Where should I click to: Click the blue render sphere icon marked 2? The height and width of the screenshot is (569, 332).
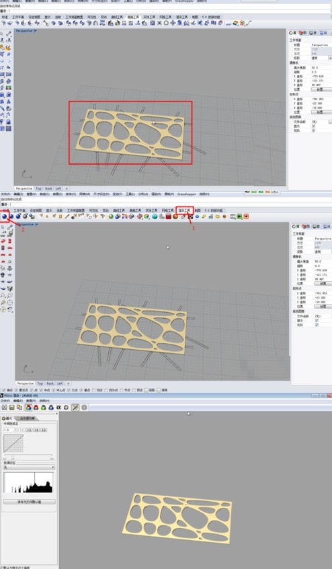tap(4, 217)
